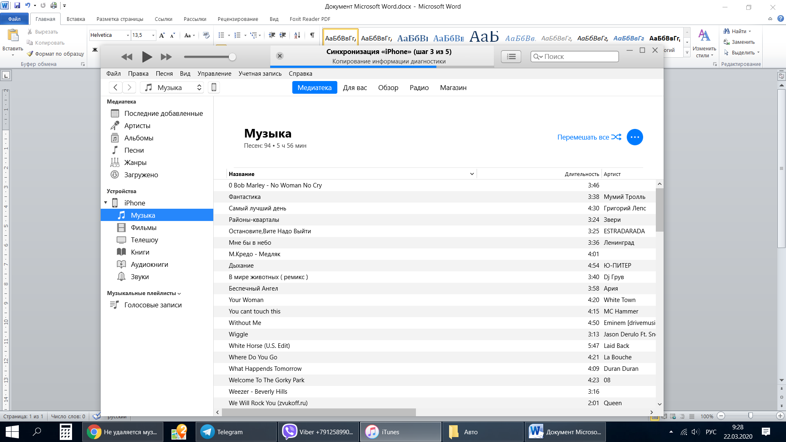Viewport: 786px width, 442px height.
Task: Open the Word font name dropdown
Action: point(128,35)
